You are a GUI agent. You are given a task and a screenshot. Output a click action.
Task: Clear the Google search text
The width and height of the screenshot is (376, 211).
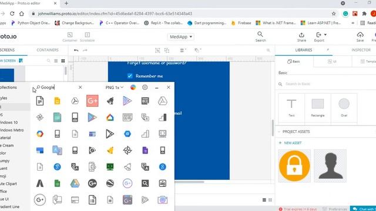point(80,87)
